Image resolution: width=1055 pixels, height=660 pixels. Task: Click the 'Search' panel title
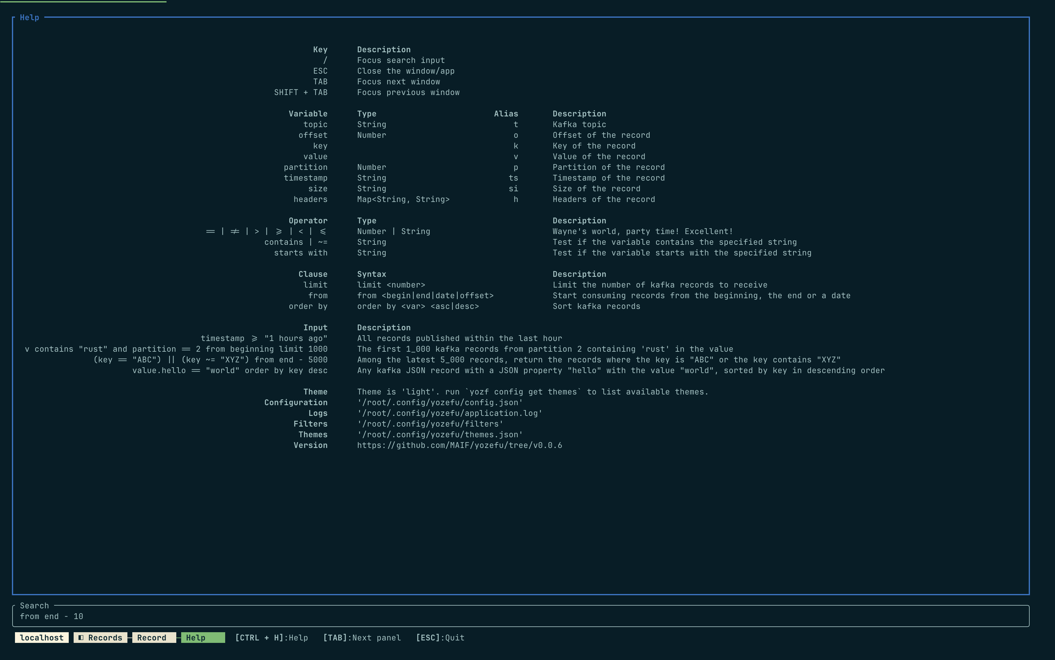(x=35, y=606)
